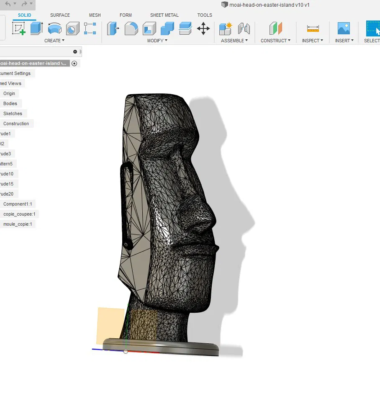Click the Joint tool icon
380x399 pixels.
point(244,28)
